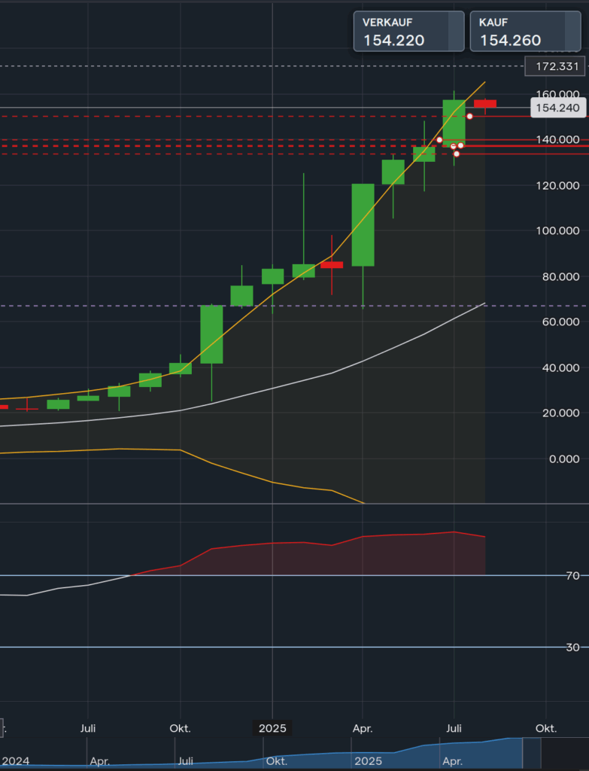Select the lowest order marker circle below 140.000

(456, 154)
